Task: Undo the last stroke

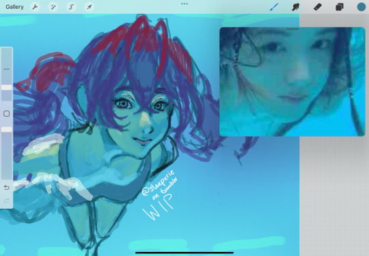Action: (x=7, y=187)
